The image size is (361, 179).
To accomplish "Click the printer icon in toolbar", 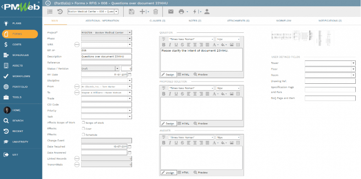I will (182, 12).
